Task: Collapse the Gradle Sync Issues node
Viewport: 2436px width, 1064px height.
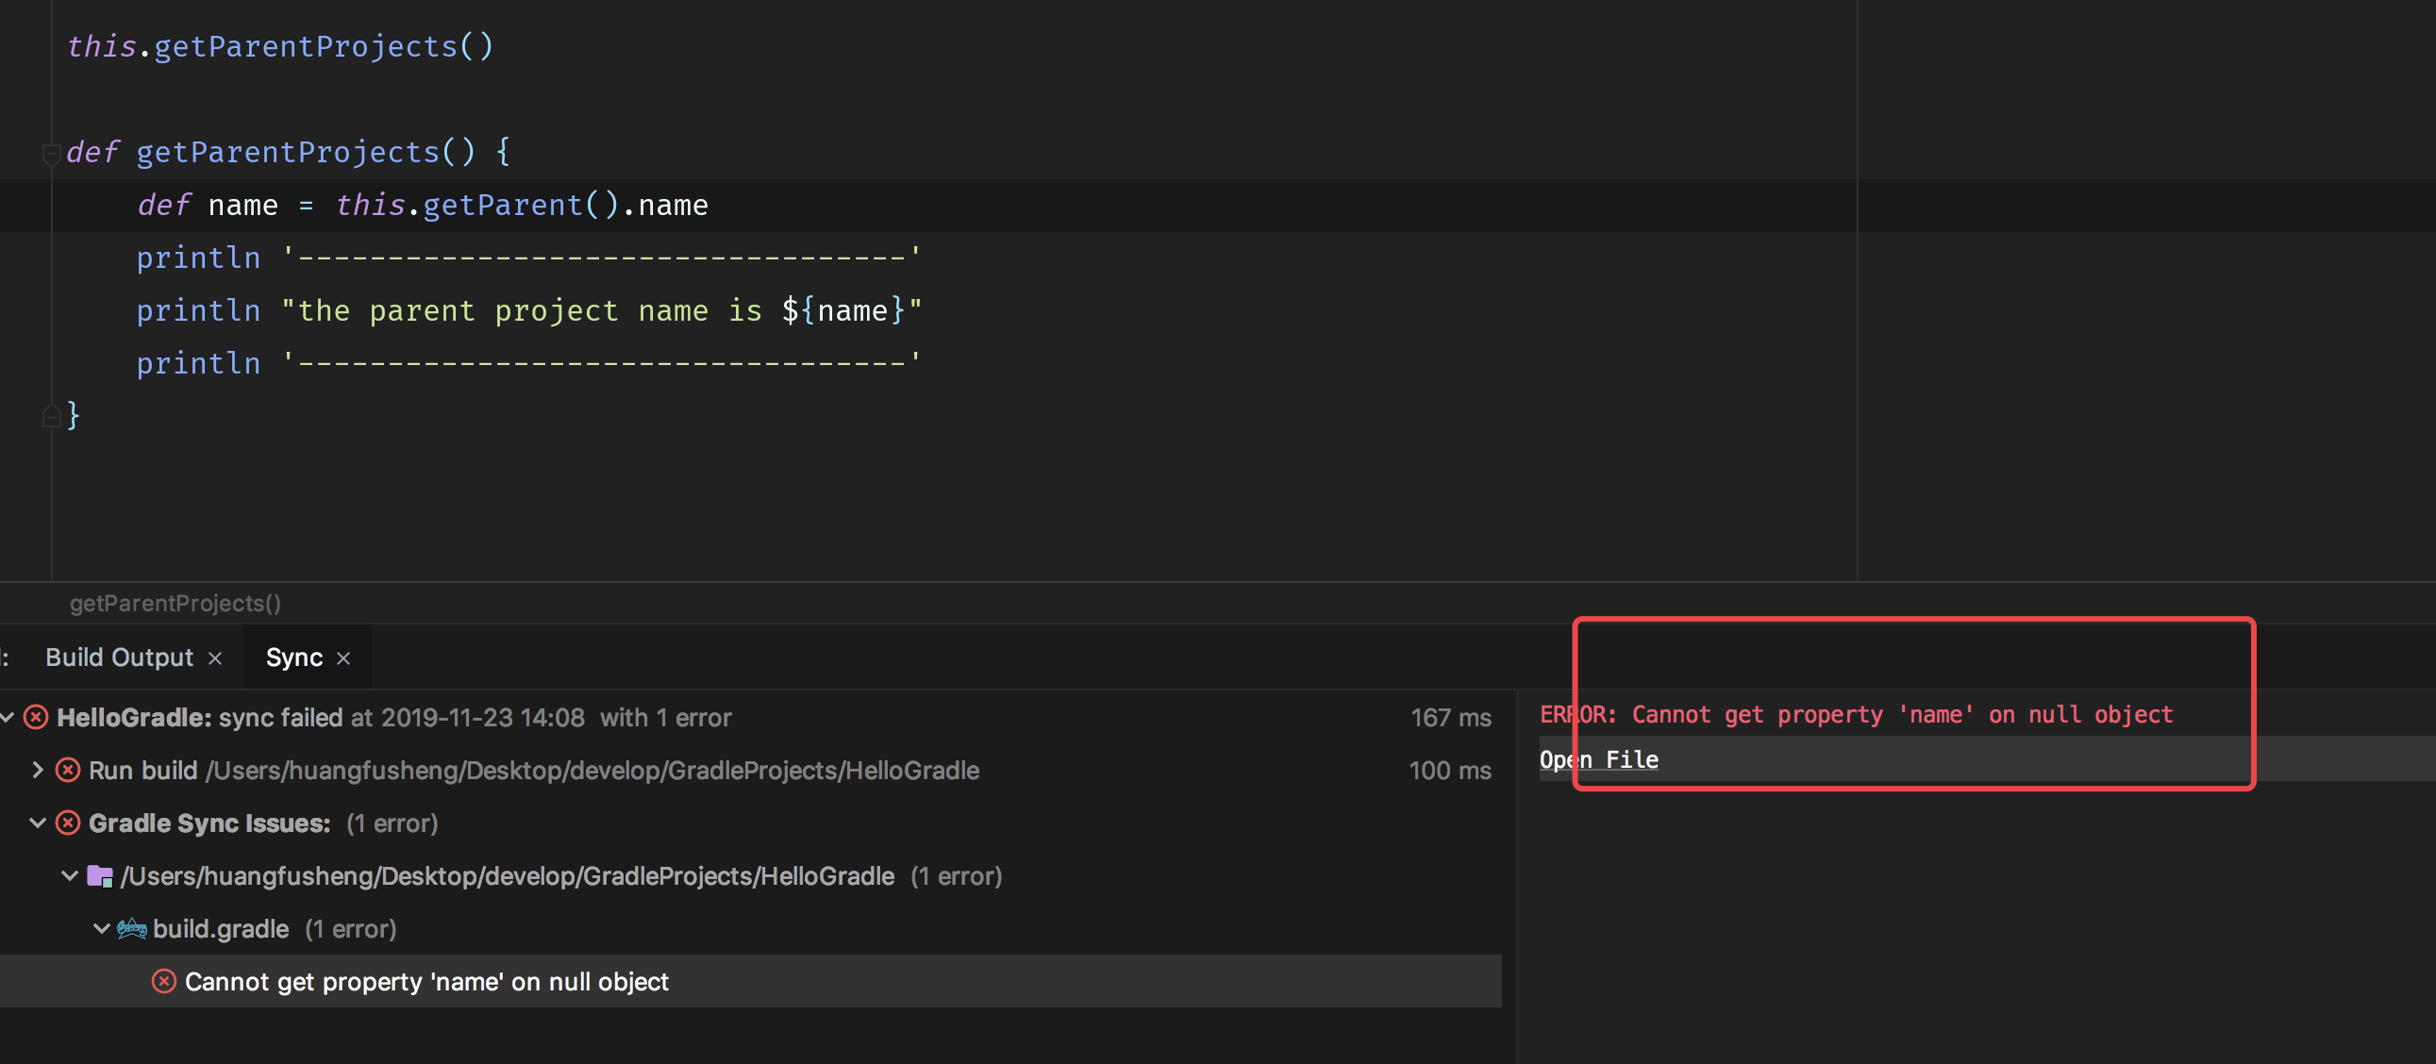Action: coord(38,823)
